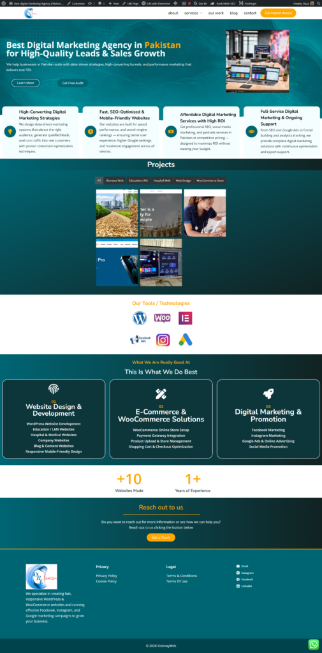Click the LinkedIn icon in footer
This screenshot has width=322, height=653.
click(238, 586)
